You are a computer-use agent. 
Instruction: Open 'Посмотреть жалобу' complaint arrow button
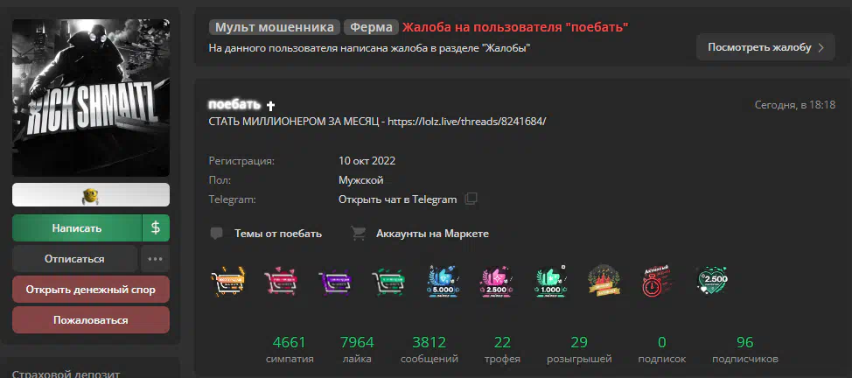[x=765, y=47]
